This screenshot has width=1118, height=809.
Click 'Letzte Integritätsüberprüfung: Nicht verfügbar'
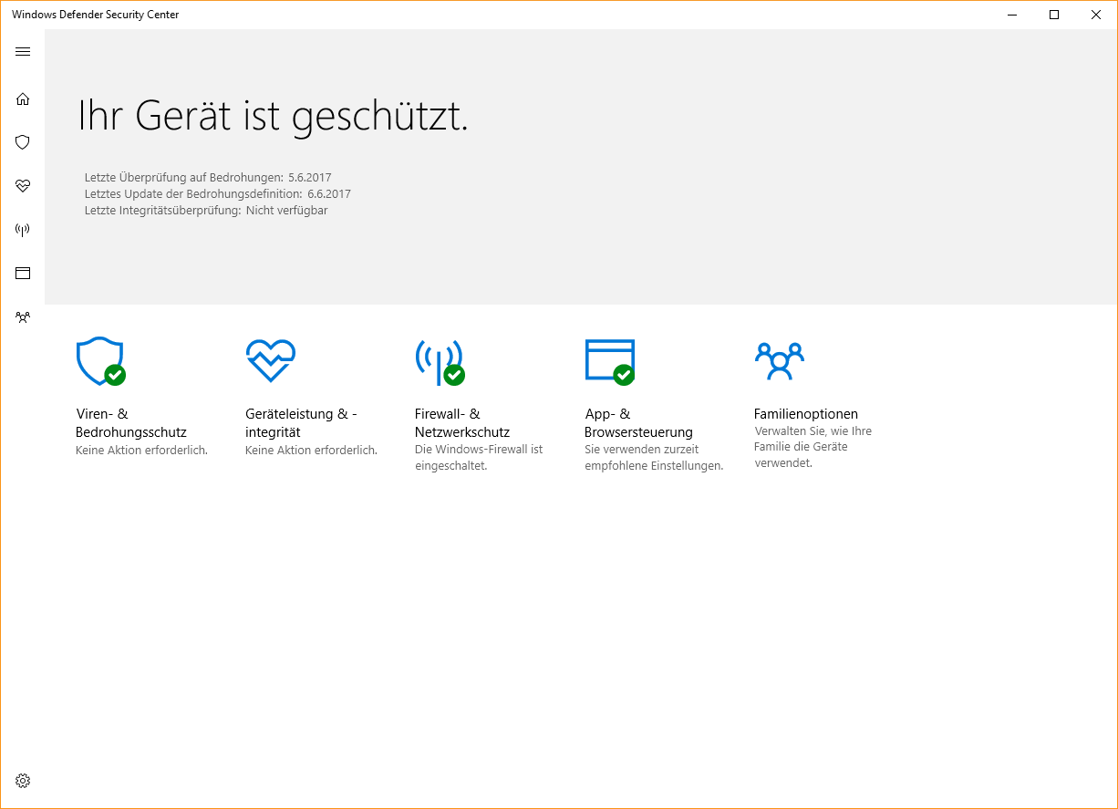tap(206, 211)
